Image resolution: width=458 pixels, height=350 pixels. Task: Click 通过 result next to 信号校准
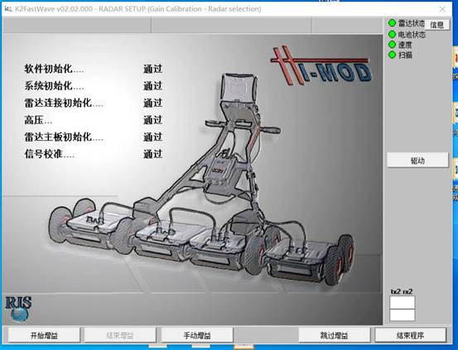click(x=152, y=154)
